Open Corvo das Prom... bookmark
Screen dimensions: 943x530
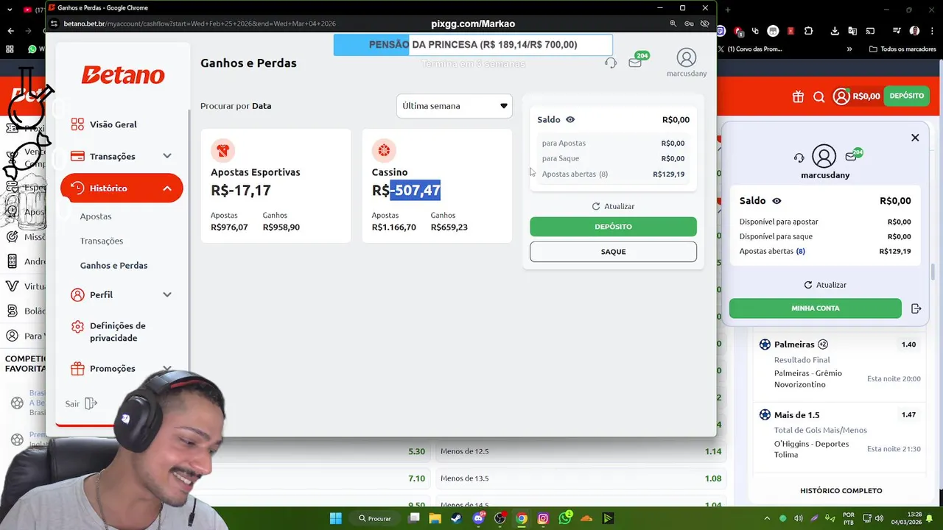click(750, 49)
